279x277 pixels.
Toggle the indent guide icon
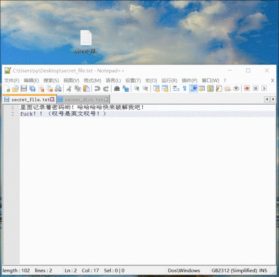193,88
